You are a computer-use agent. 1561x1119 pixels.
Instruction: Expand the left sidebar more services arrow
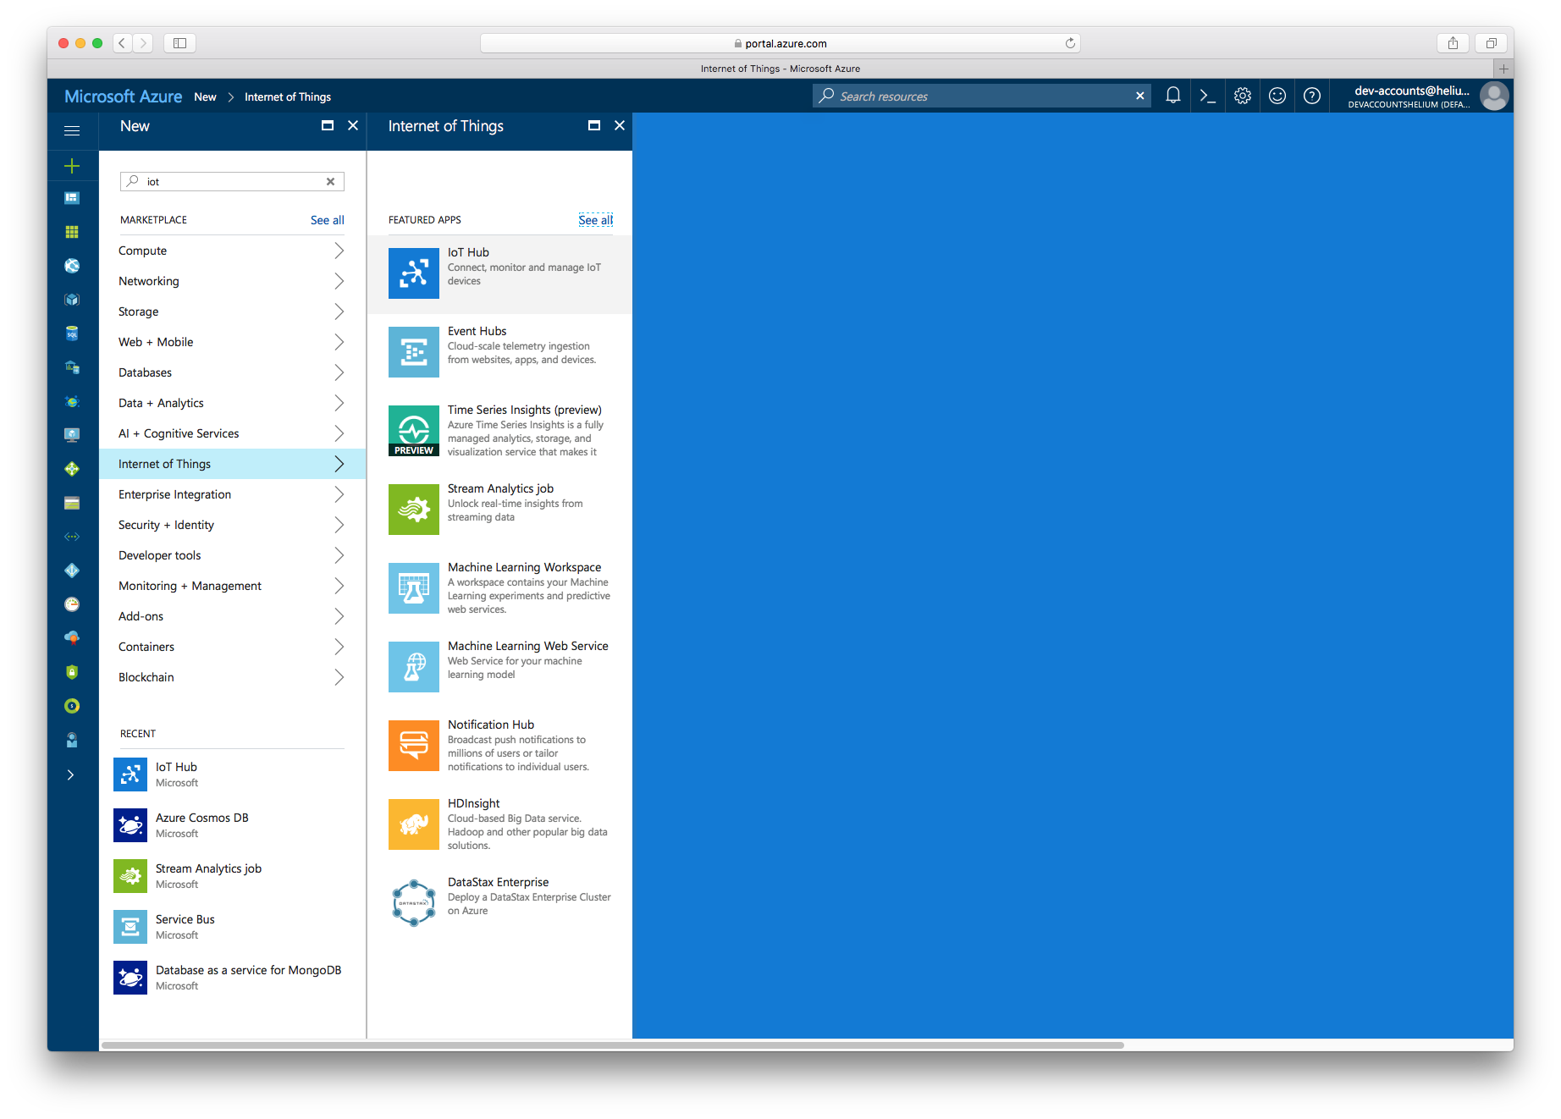point(71,775)
